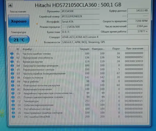Select the Частота ошибок позиционирования text
156x131 pixels.
click(x=44, y=74)
